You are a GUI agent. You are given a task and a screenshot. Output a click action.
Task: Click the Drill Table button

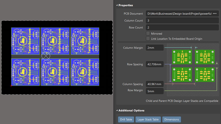(126, 119)
